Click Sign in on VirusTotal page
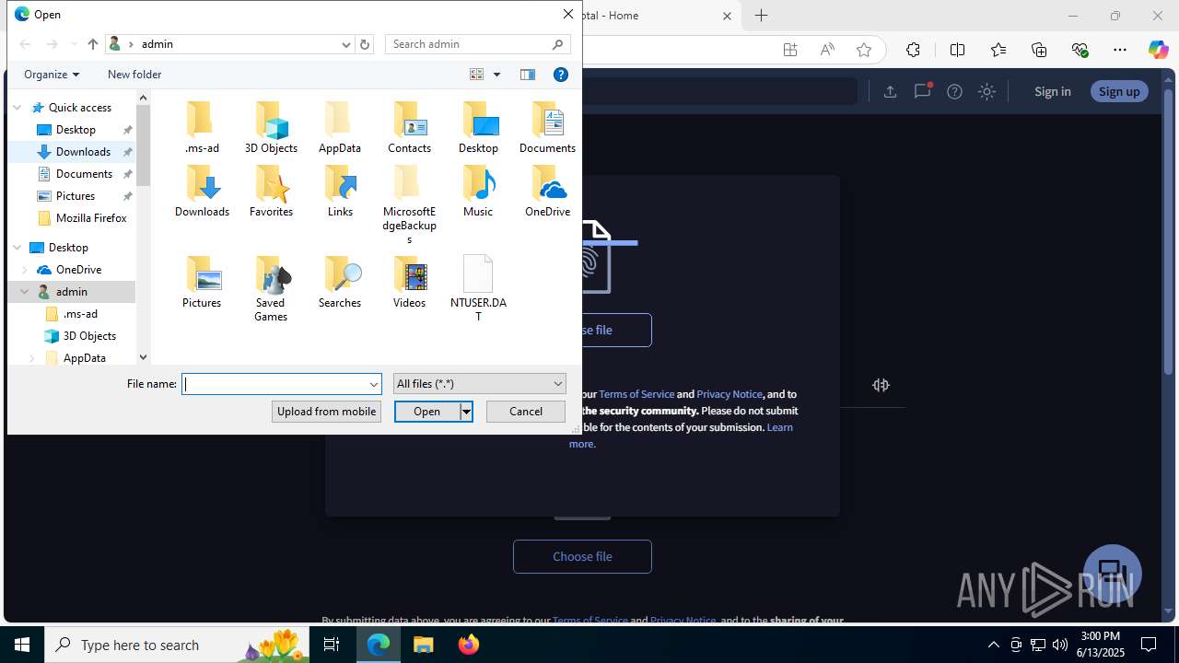Viewport: 1179px width, 663px height. [x=1052, y=91]
